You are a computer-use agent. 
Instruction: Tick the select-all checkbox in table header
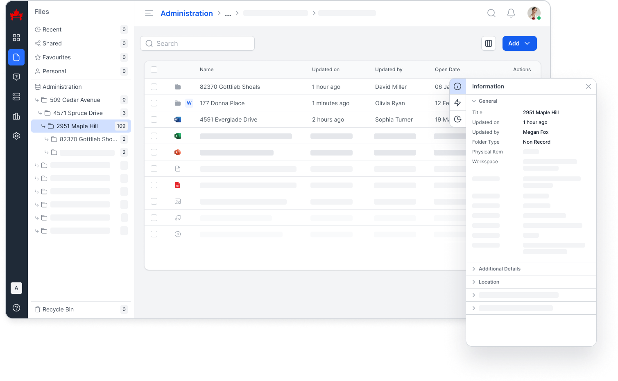pyautogui.click(x=154, y=70)
